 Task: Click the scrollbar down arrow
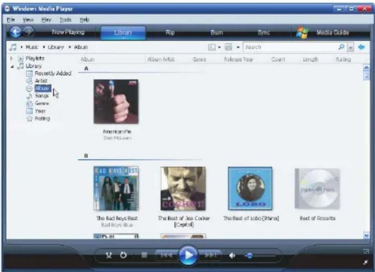366,236
